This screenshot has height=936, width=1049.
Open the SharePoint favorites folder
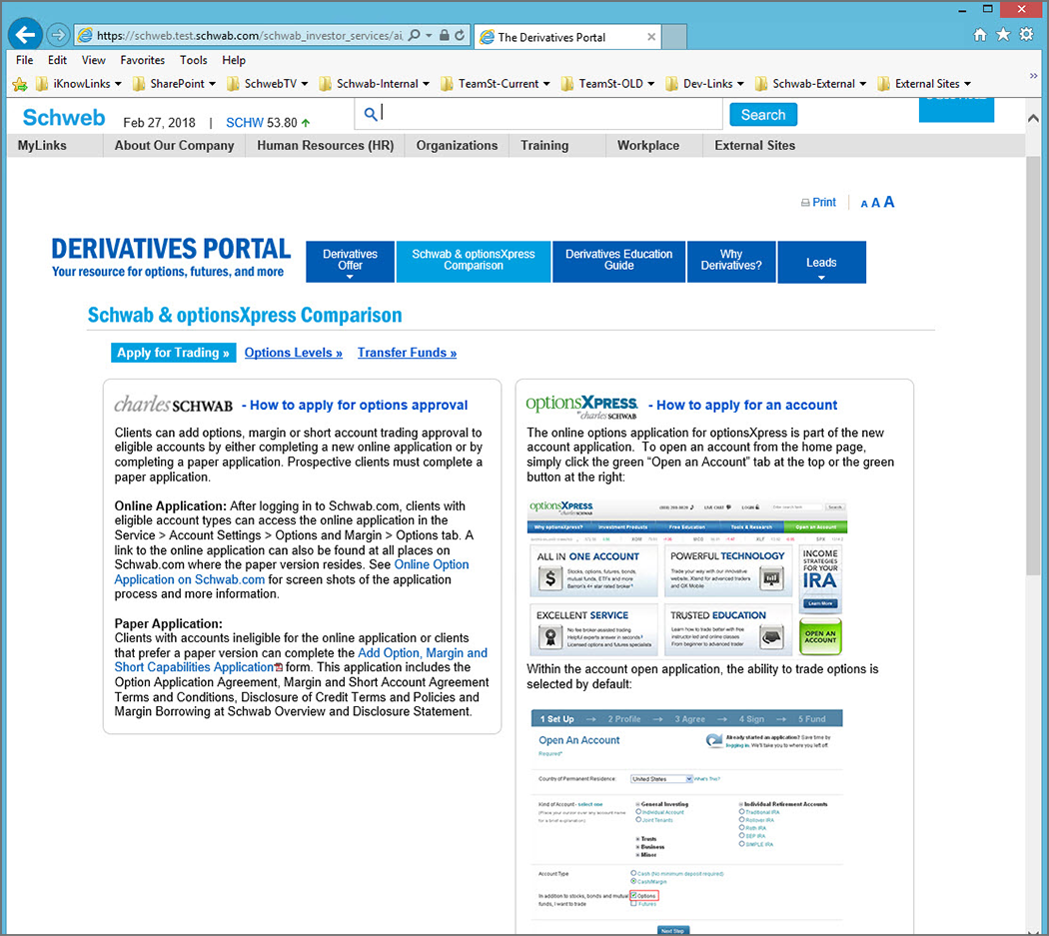tap(174, 84)
